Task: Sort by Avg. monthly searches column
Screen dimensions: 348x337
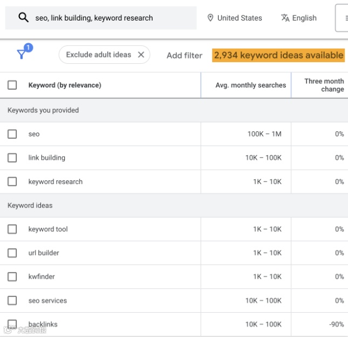Action: coord(250,85)
